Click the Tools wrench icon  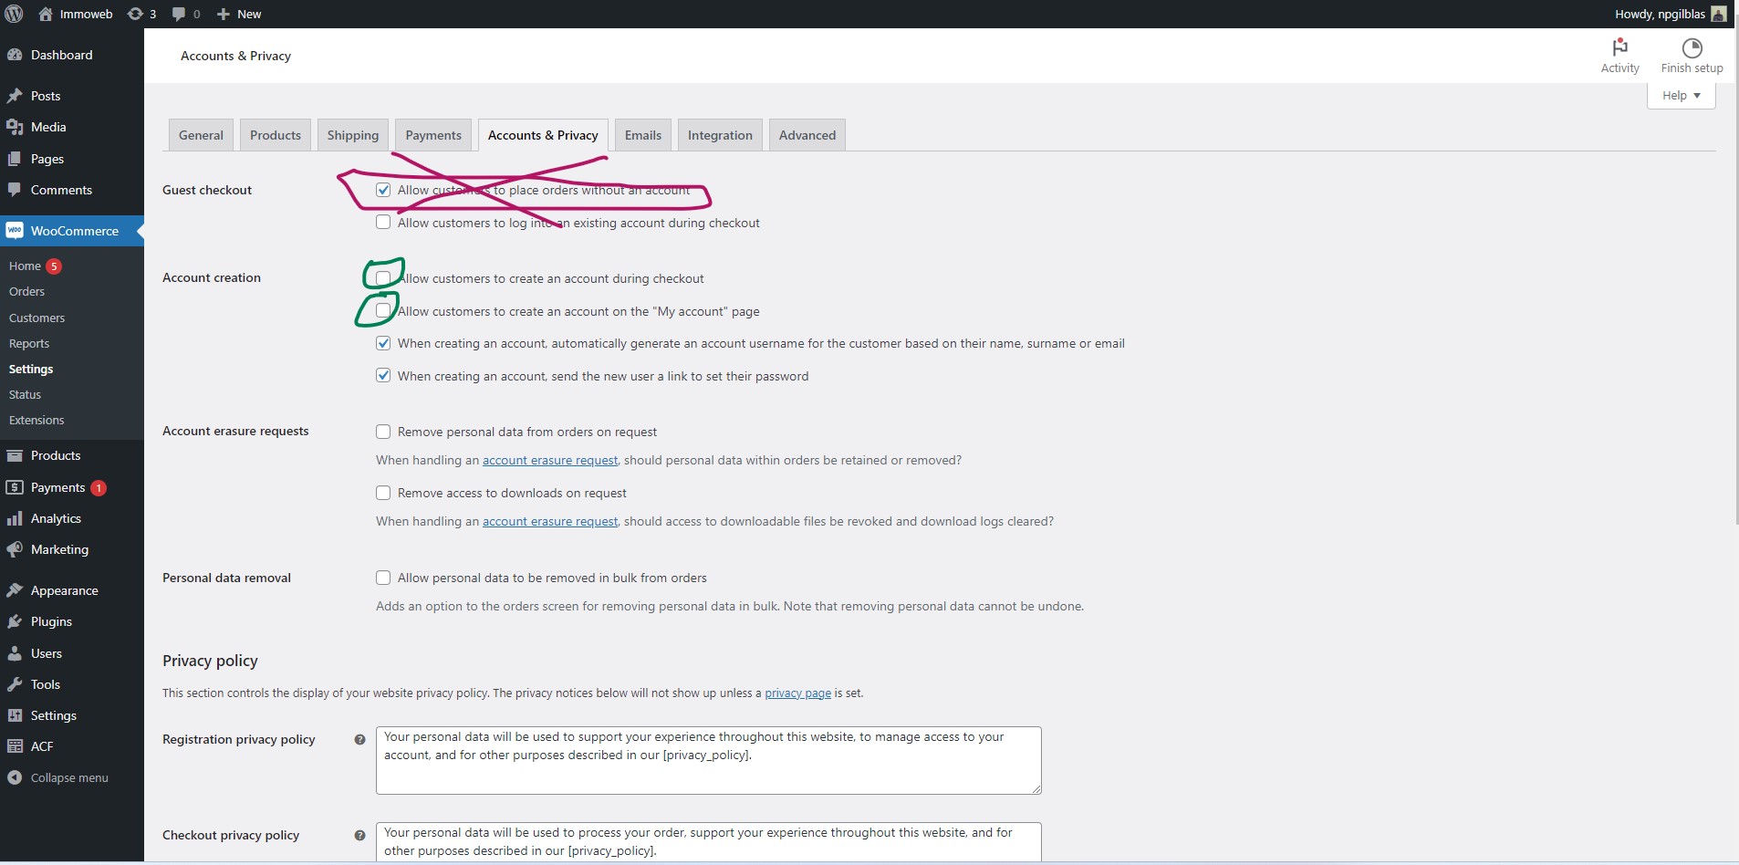pyautogui.click(x=15, y=684)
